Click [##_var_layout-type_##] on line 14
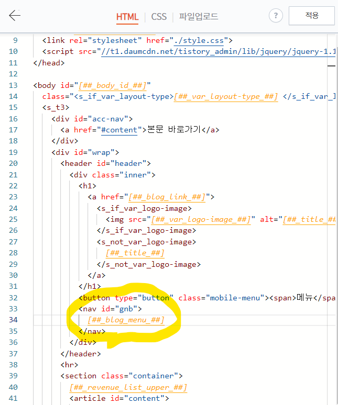The height and width of the screenshot is (405, 338). click(x=226, y=97)
